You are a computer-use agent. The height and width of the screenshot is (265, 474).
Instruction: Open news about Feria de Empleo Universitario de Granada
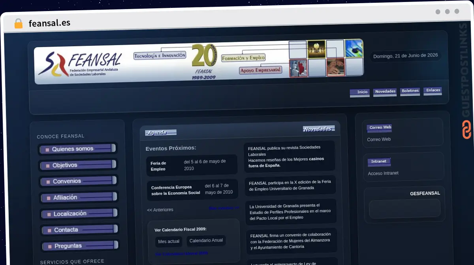pos(290,185)
